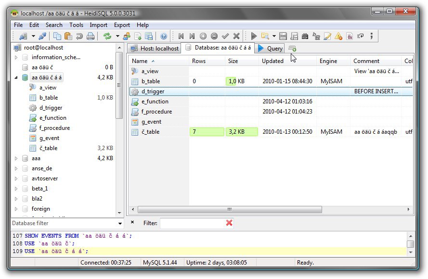Sort list by the Rows column header

pyautogui.click(x=207, y=61)
